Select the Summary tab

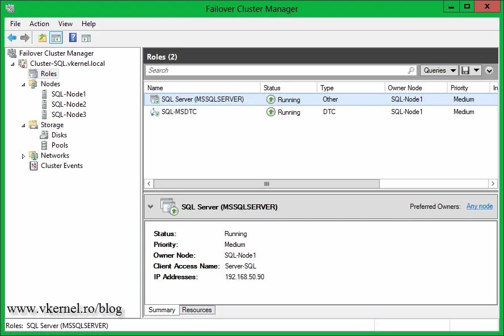point(162,310)
